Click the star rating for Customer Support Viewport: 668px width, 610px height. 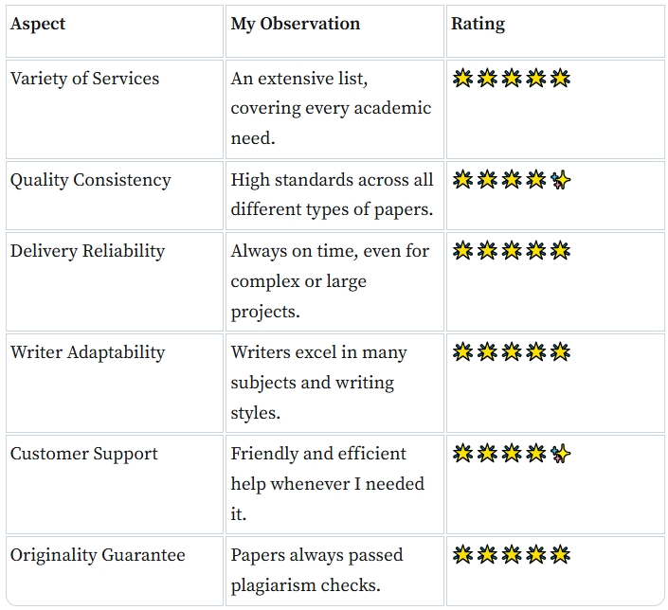point(512,454)
